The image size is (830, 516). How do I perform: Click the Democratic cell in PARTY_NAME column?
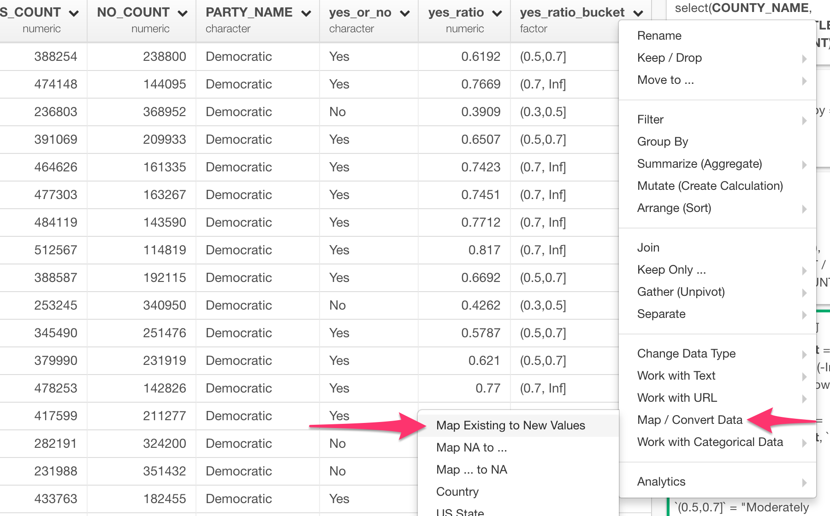[x=238, y=57]
